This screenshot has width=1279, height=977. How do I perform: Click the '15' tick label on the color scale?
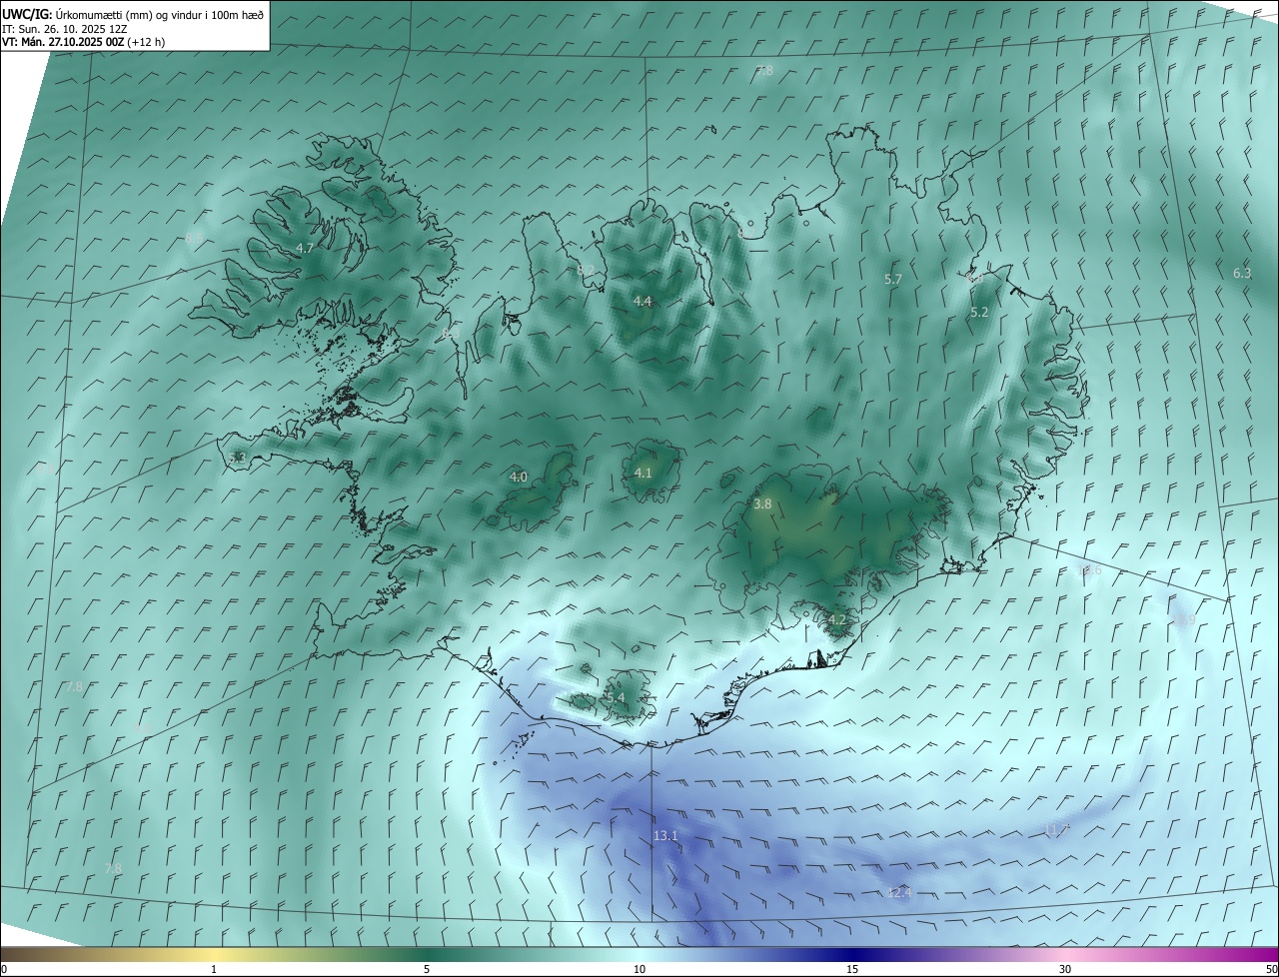pos(852,969)
